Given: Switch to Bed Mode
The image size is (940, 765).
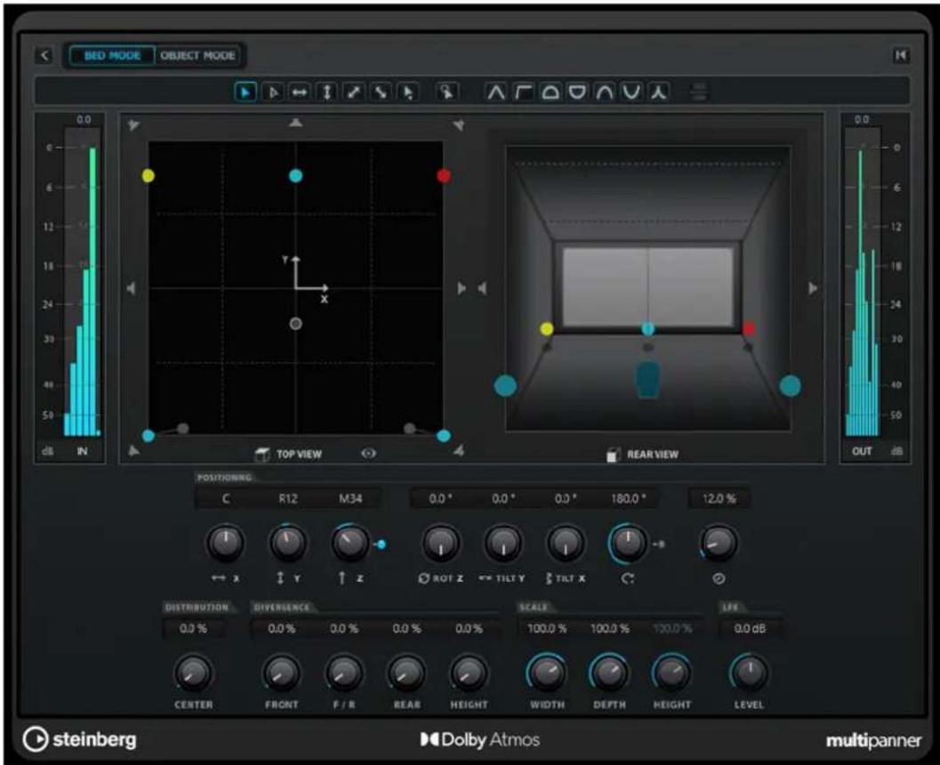Looking at the screenshot, I should pos(112,55).
